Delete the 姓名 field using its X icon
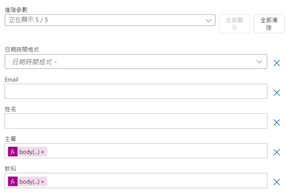The width and height of the screenshot is (286, 196). pos(277,122)
